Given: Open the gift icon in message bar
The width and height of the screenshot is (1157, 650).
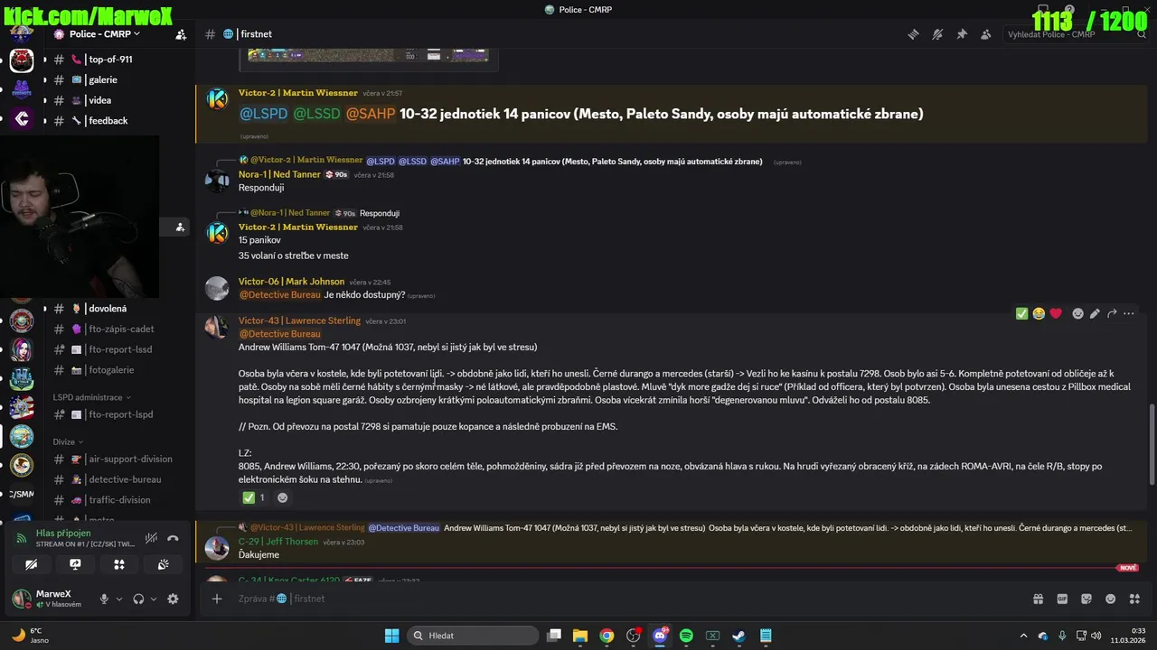Looking at the screenshot, I should (x=1038, y=599).
